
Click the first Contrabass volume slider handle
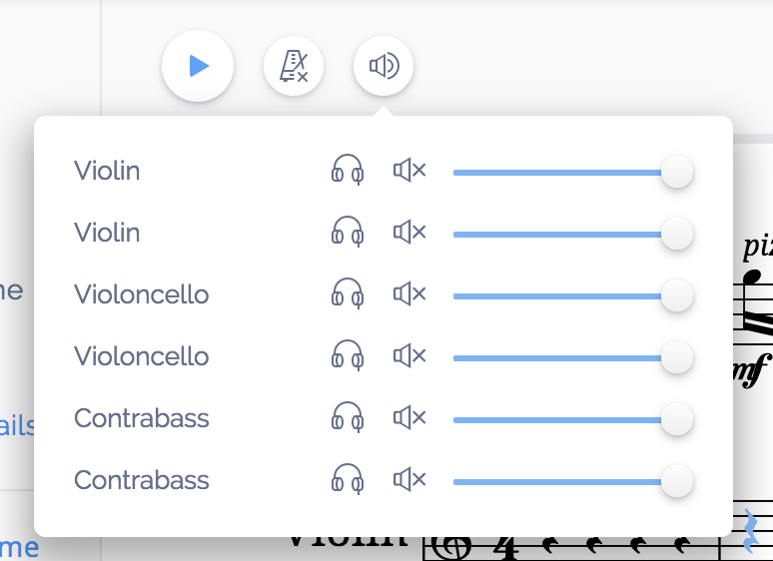[677, 419]
